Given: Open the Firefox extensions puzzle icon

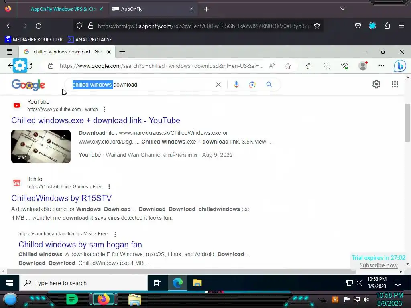Looking at the screenshot, I should 387,26.
